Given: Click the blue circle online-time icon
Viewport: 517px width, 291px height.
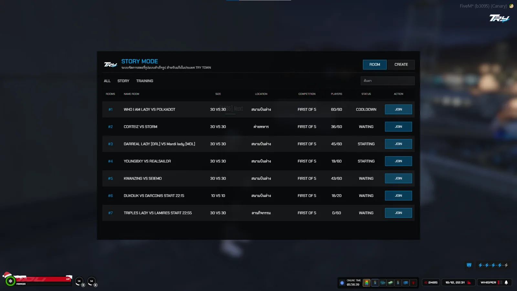Looking at the screenshot, I should (342, 283).
